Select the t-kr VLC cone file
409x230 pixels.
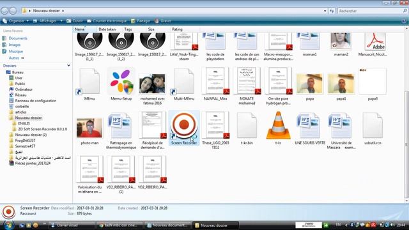tap(278, 125)
